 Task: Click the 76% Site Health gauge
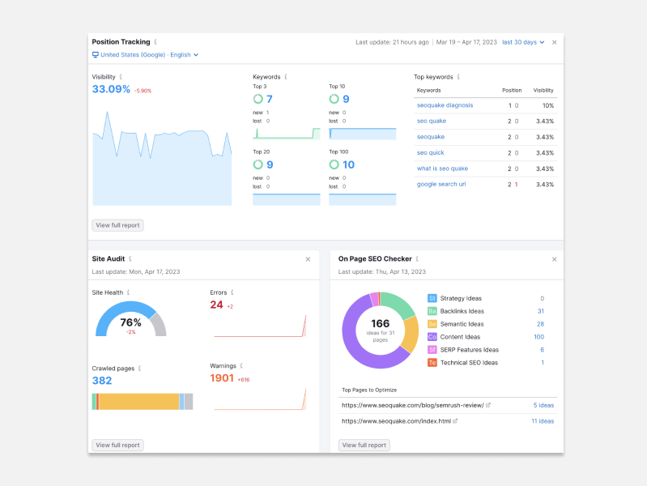(131, 319)
